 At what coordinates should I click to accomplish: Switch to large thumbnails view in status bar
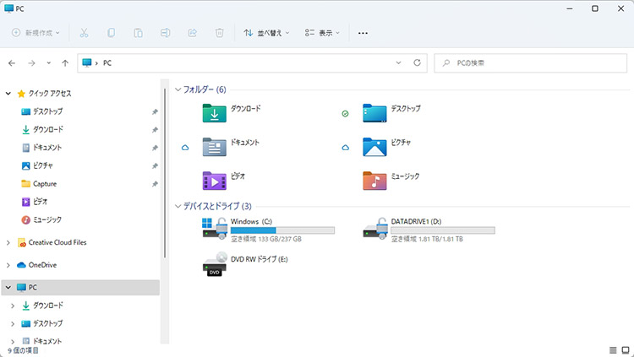(626, 349)
